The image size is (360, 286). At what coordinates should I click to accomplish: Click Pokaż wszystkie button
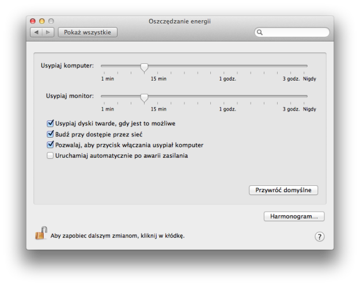coord(88,32)
